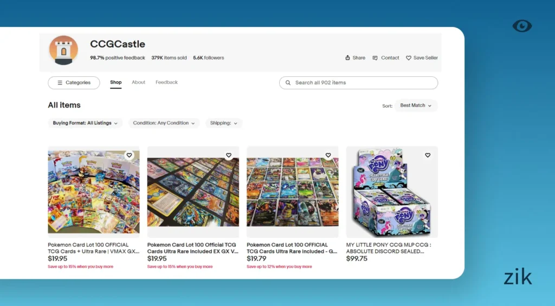Click the magnifier icon in the search box

tap(288, 83)
